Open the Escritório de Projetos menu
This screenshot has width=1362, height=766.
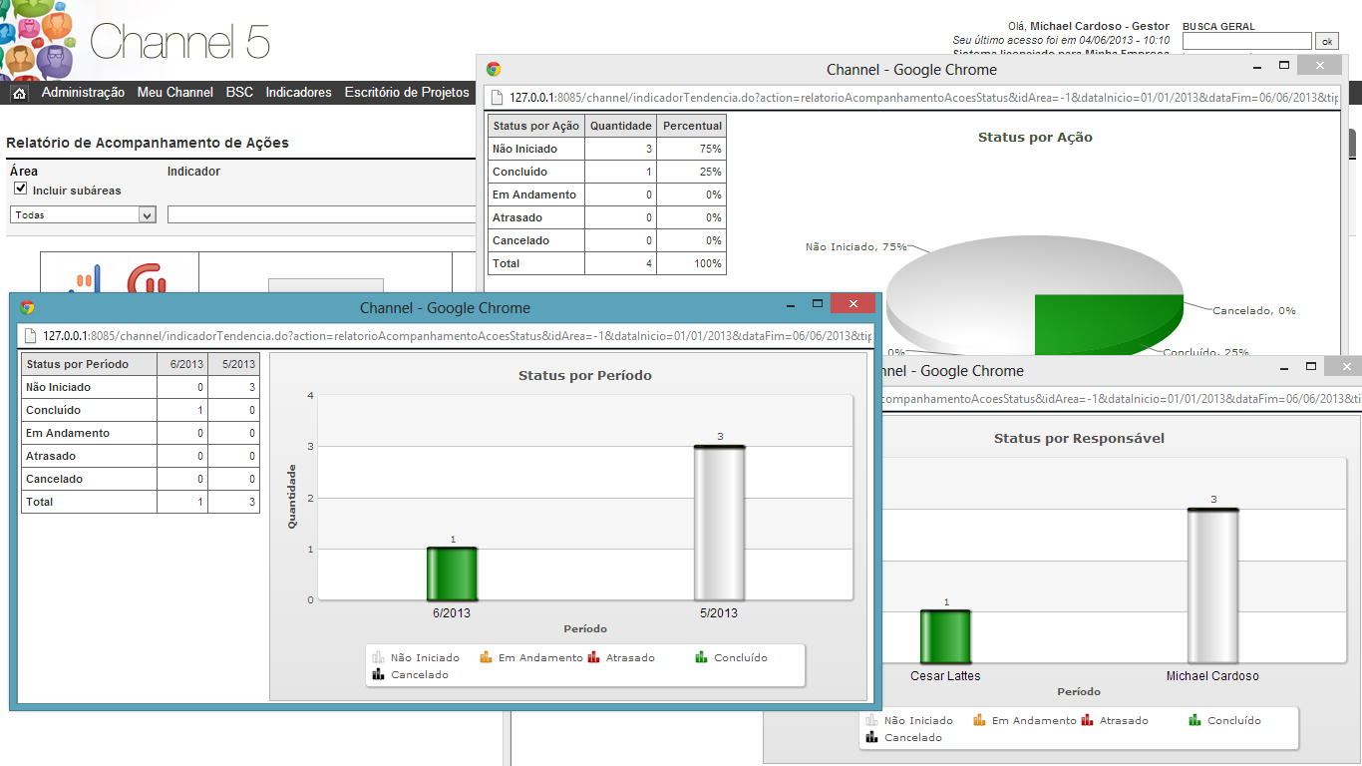(407, 92)
